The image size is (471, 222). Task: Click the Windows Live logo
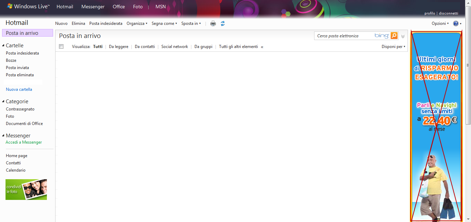click(28, 7)
